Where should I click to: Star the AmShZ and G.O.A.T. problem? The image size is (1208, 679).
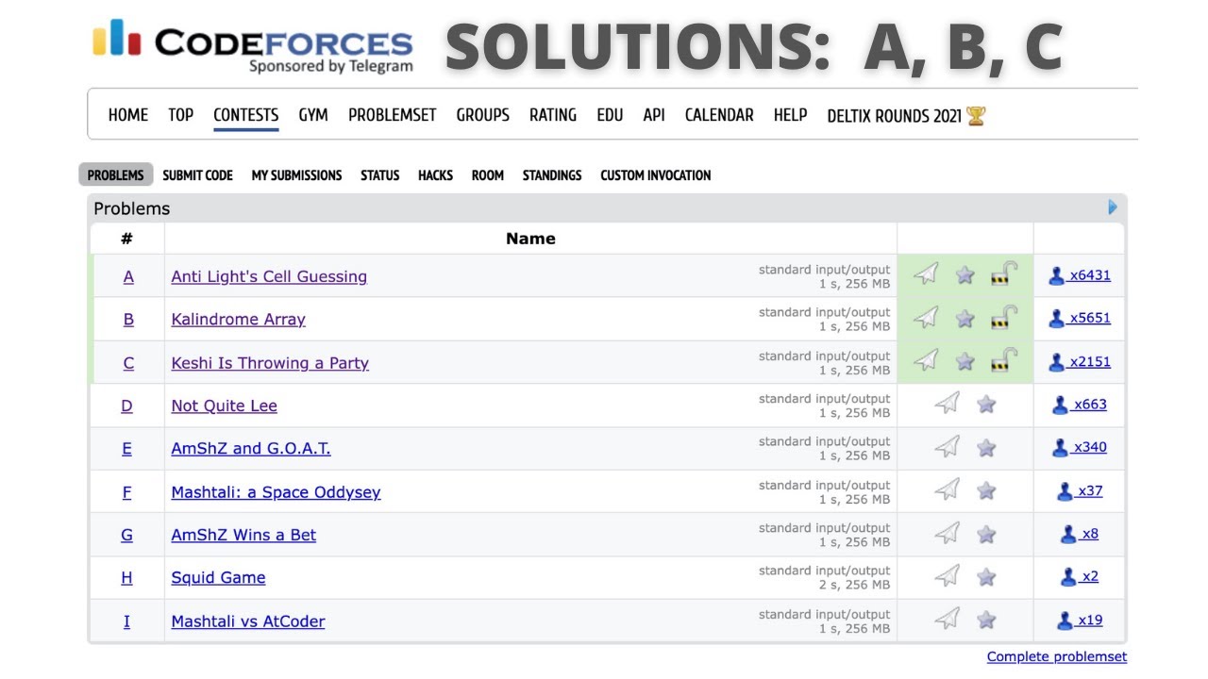coord(986,448)
